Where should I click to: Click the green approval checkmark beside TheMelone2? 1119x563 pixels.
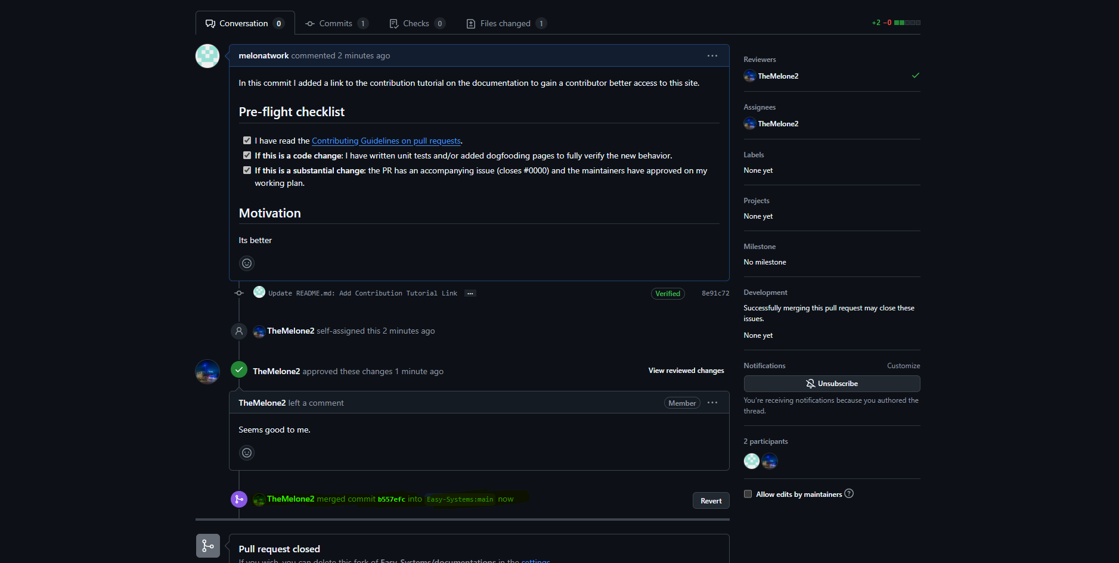238,369
